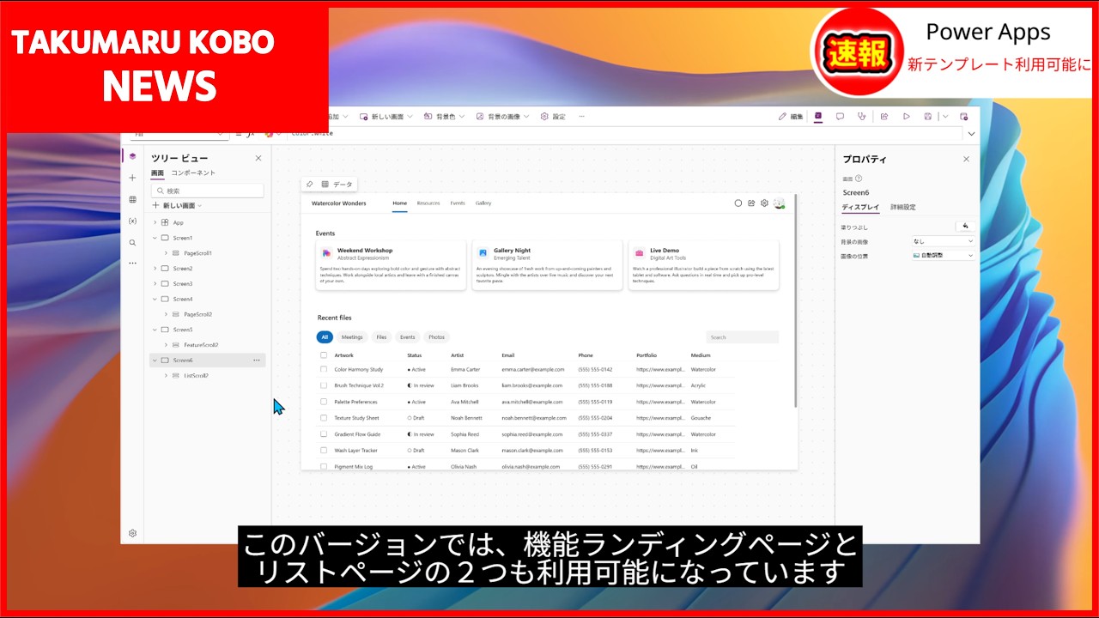Image resolution: width=1099 pixels, height=618 pixels.
Task: Expand the Screen2 tree node
Action: tap(155, 269)
